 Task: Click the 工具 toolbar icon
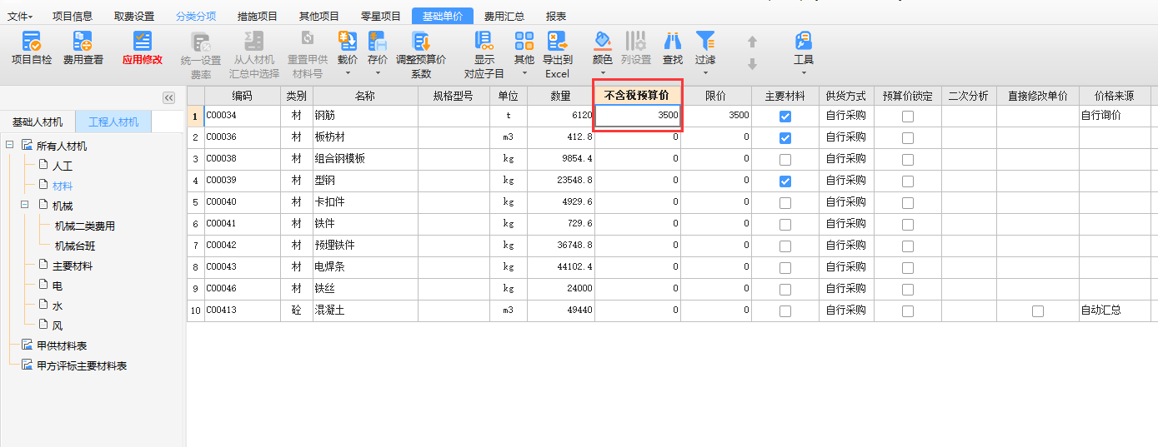pos(804,42)
